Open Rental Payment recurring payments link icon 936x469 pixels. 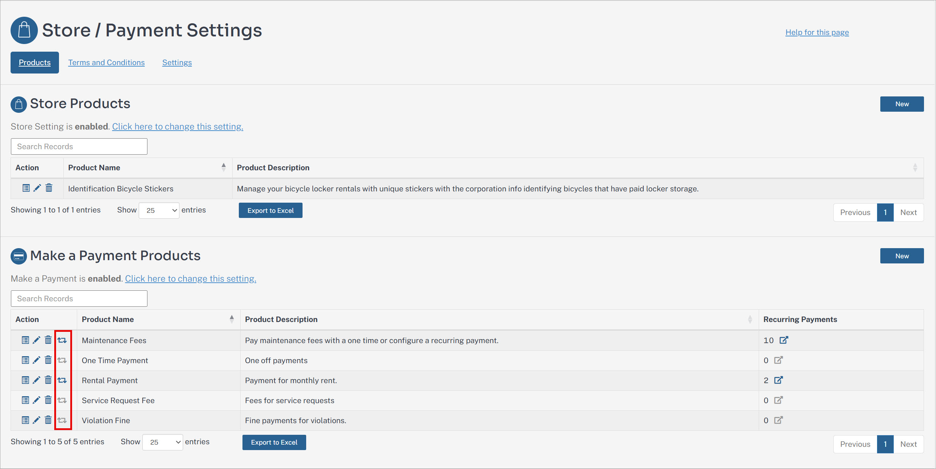tap(778, 380)
